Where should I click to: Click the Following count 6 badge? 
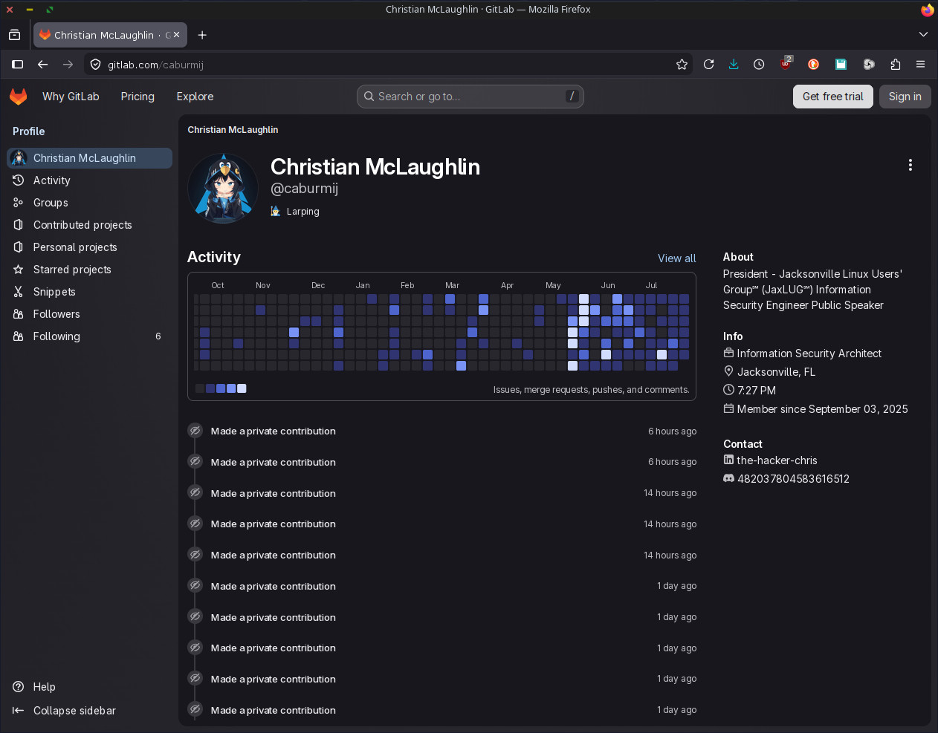[x=158, y=336]
